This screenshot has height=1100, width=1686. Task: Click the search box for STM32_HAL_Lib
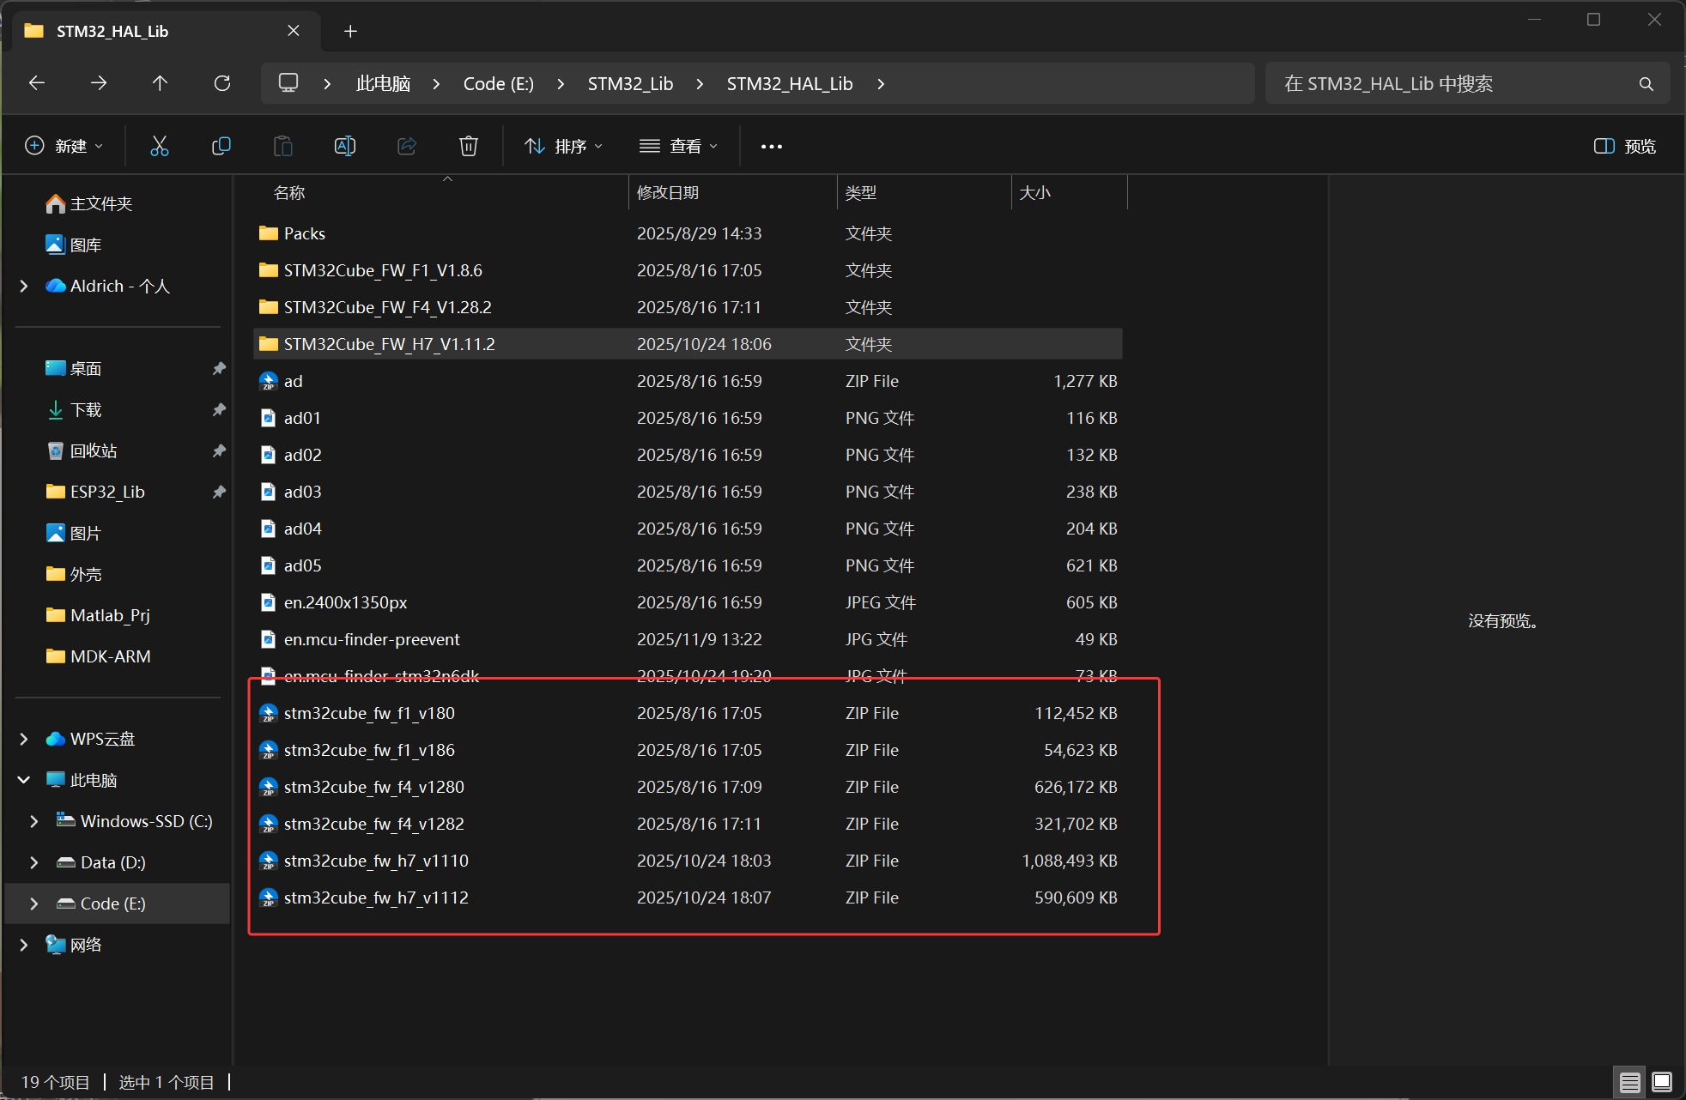pyautogui.click(x=1451, y=83)
